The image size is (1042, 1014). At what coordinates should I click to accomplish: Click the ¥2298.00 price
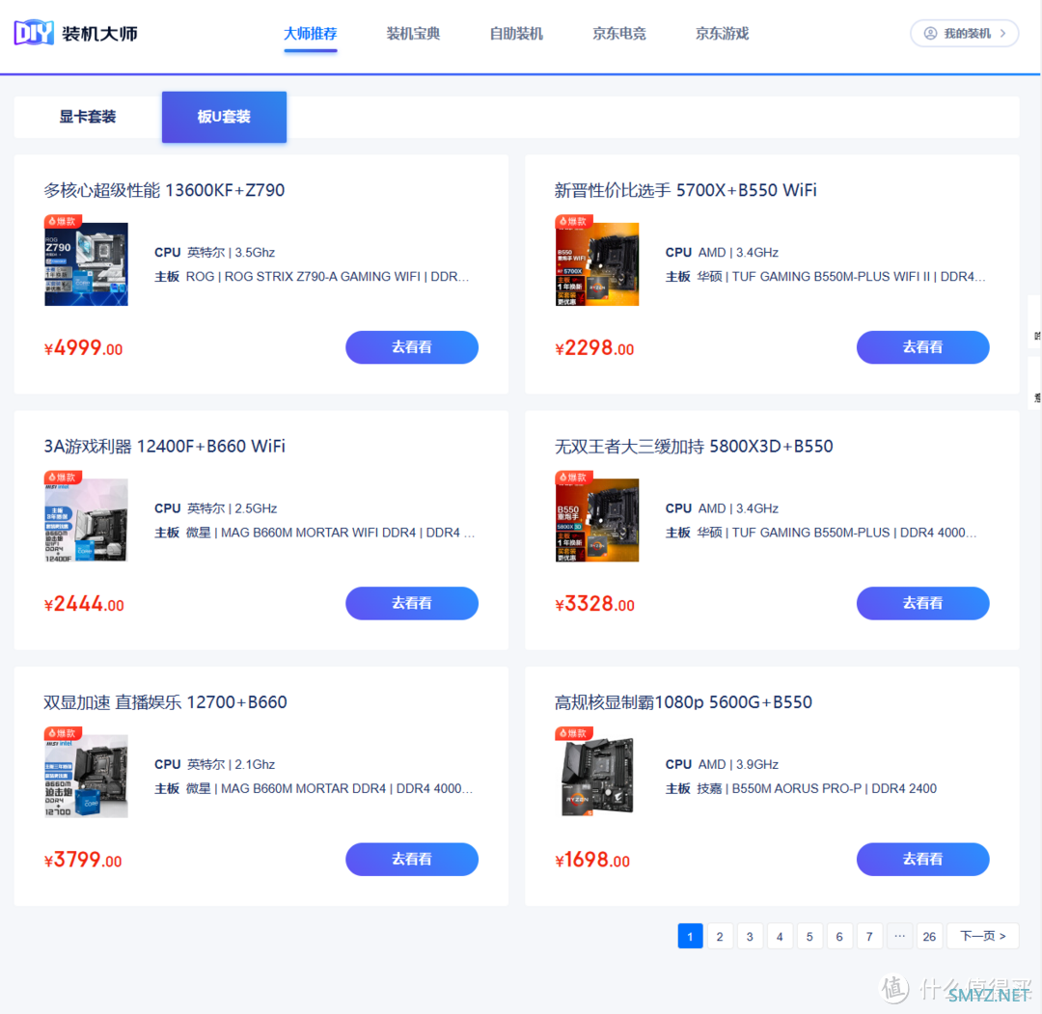(594, 348)
